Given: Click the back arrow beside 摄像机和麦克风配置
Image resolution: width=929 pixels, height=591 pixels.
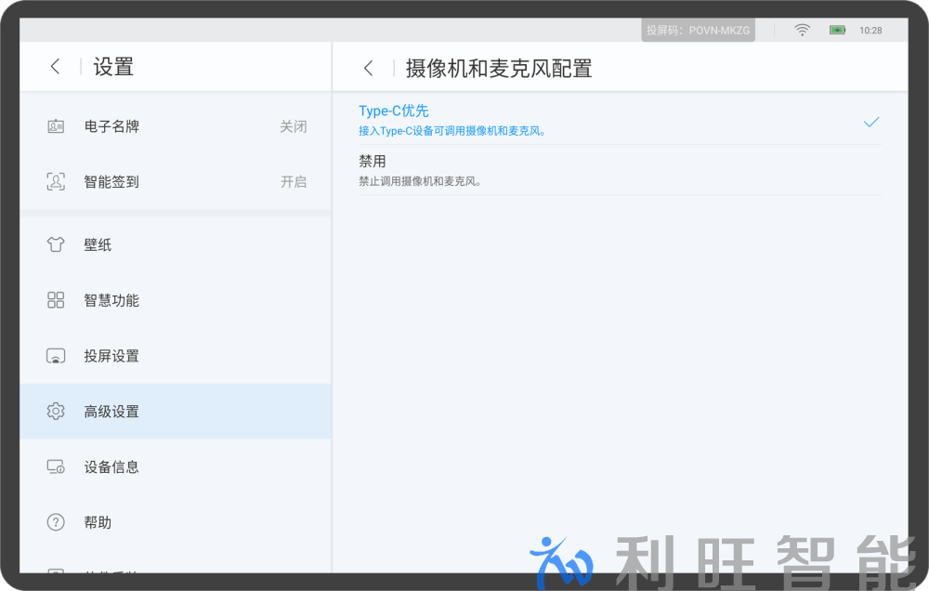Looking at the screenshot, I should coord(369,68).
